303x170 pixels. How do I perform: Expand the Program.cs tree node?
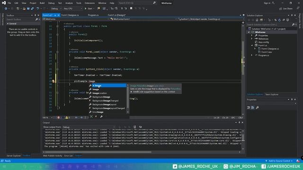(x=252, y=55)
